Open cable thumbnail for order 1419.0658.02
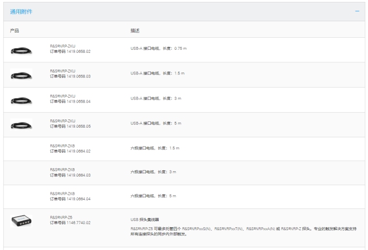This screenshot has height=250, width=368. coord(21,51)
